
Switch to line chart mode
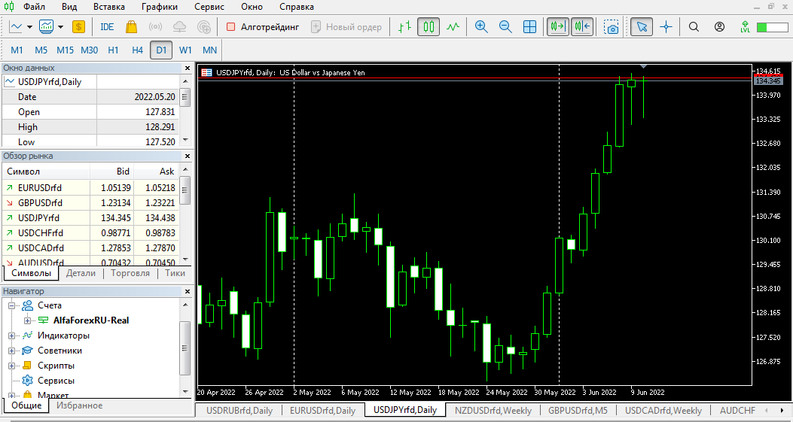click(x=453, y=27)
